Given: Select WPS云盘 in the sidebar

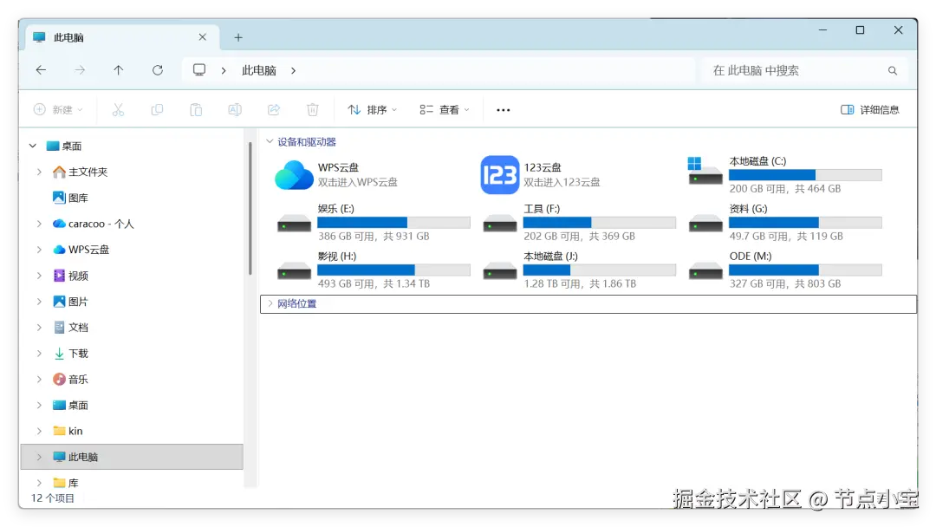Looking at the screenshot, I should pos(87,249).
